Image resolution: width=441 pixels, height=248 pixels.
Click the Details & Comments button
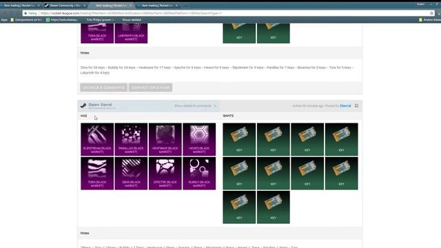click(x=104, y=87)
